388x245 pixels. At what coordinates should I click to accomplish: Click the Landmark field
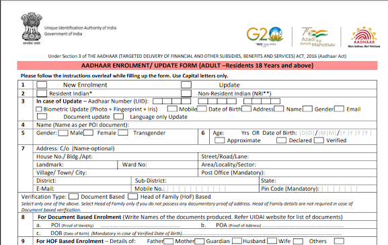[75, 164]
